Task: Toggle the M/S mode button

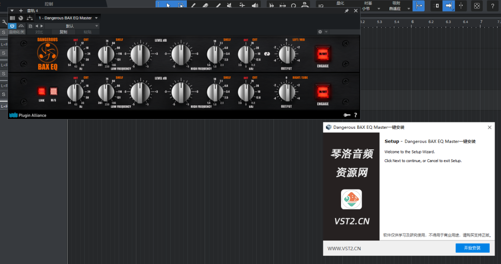Action: (x=53, y=92)
